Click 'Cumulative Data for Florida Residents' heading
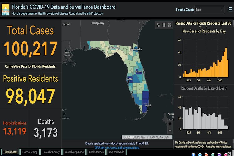Image resolution: width=234 pixels, height=156 pixels. tap(31, 66)
